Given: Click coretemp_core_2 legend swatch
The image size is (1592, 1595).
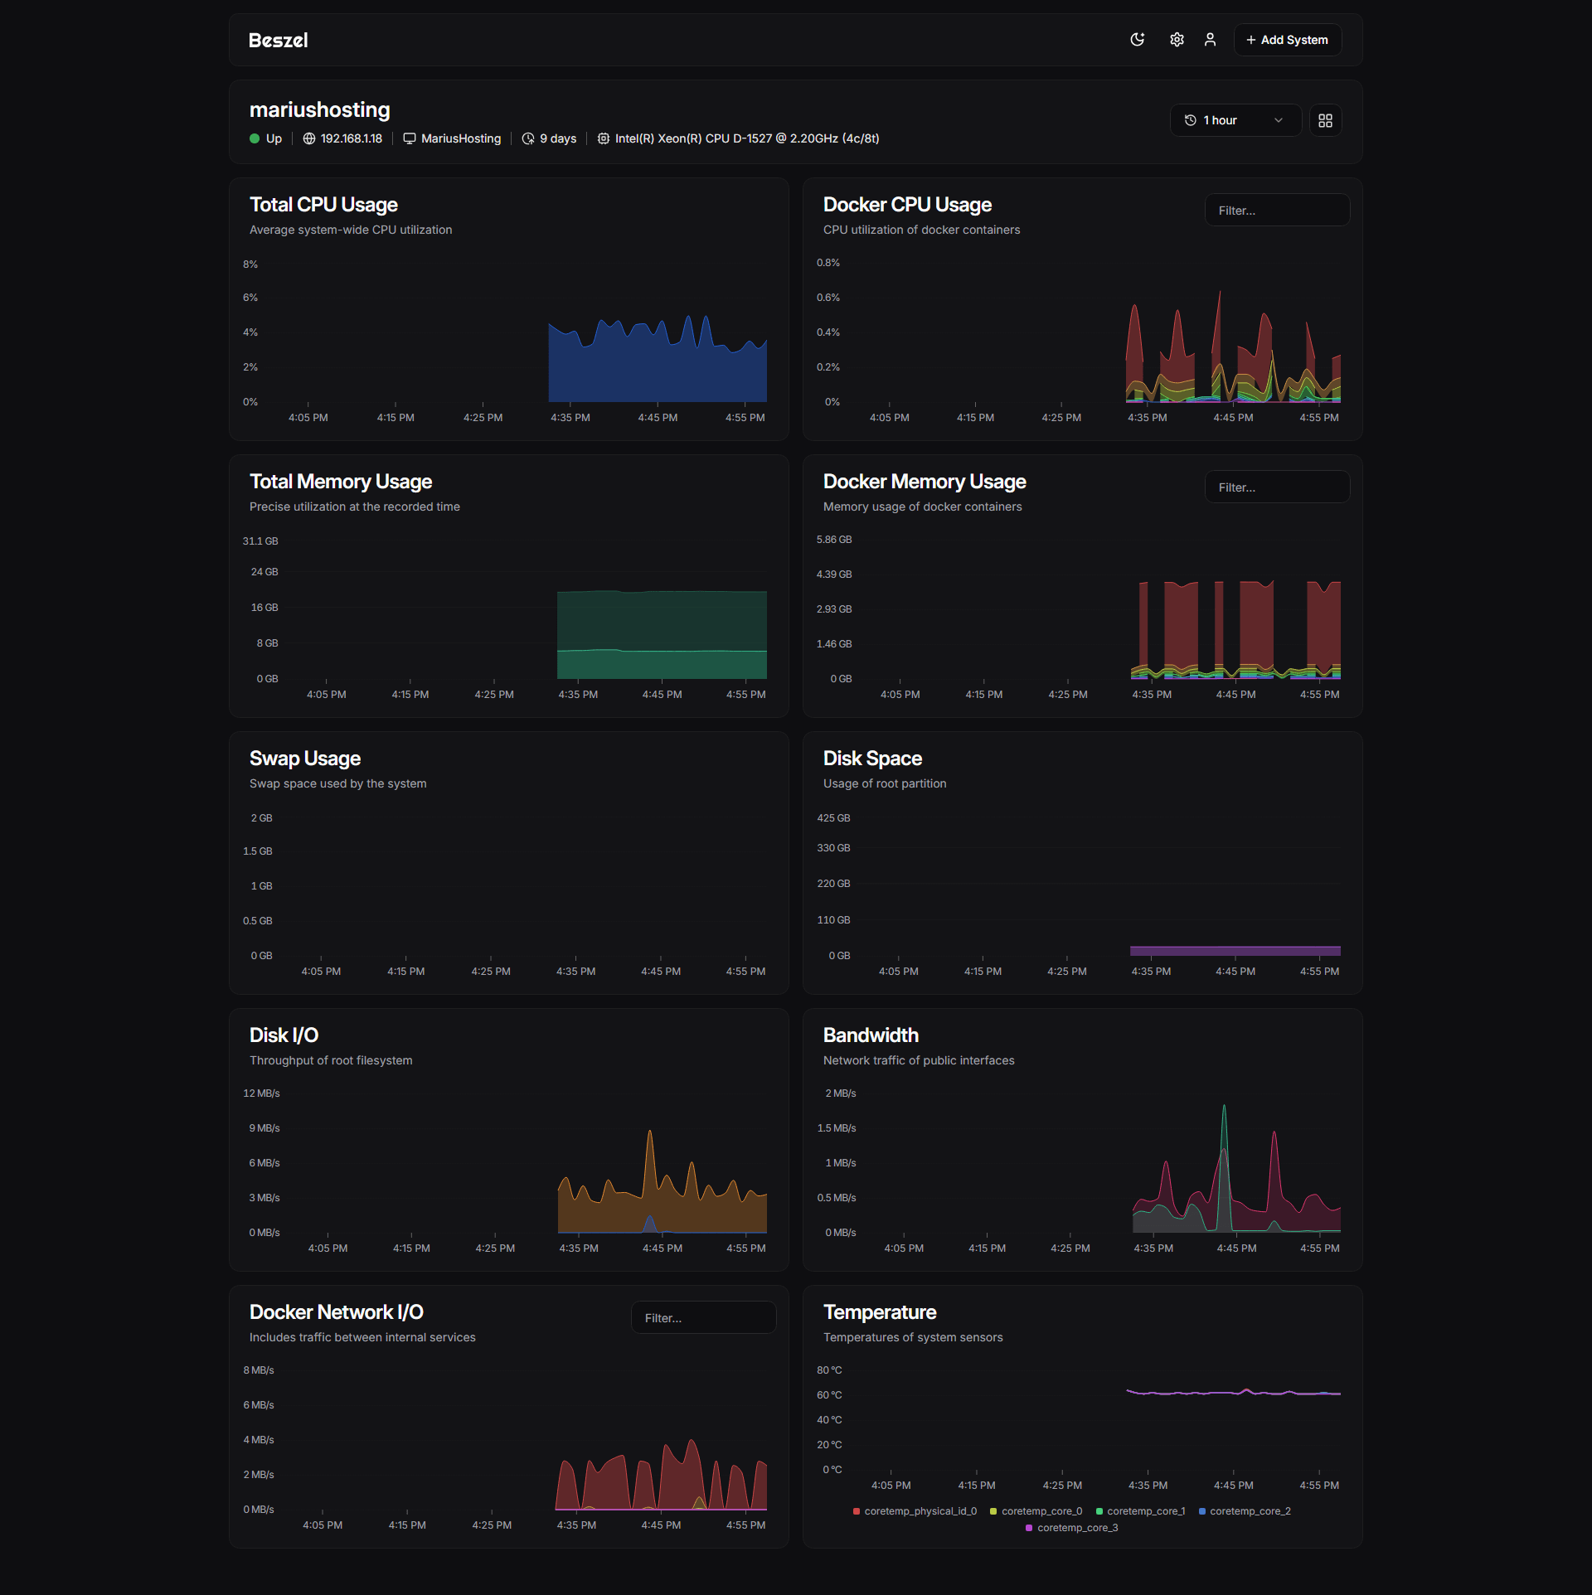Looking at the screenshot, I should 1201,1511.
